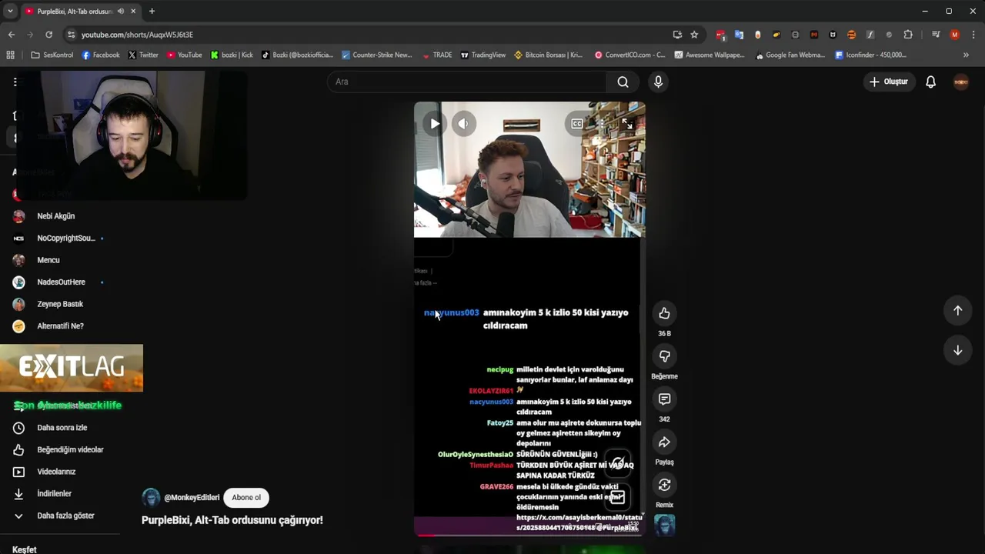Open media controls in Chrome toolbar

(x=936, y=35)
